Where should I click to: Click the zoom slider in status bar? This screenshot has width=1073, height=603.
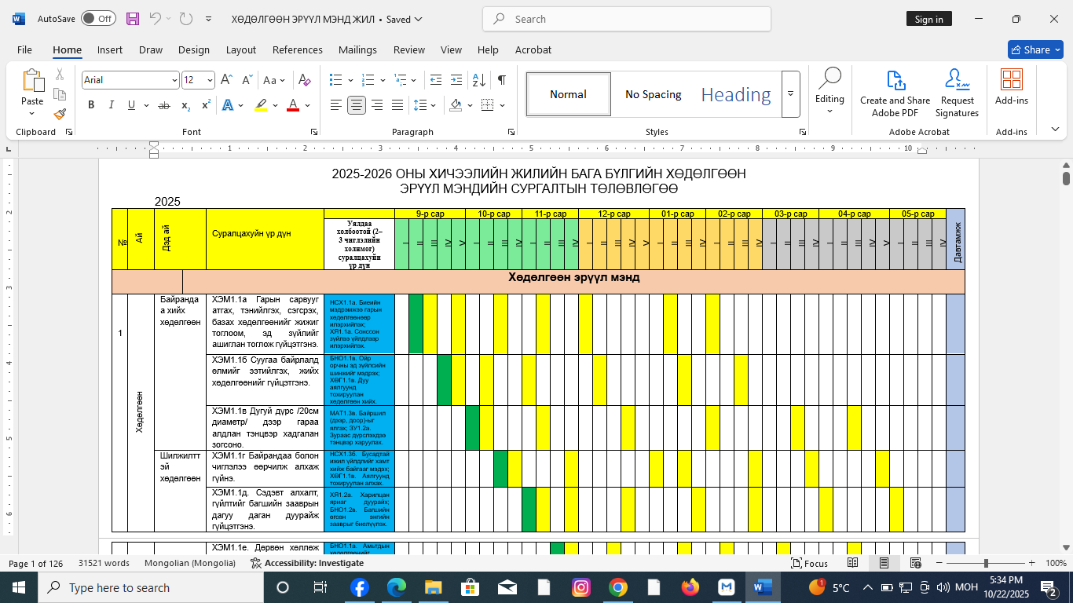[986, 563]
